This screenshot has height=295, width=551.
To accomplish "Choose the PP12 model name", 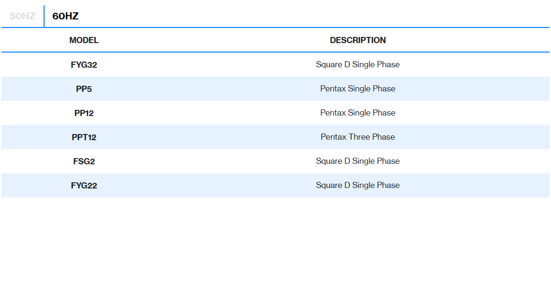I will click(84, 113).
